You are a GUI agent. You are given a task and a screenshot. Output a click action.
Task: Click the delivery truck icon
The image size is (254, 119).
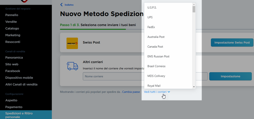(72, 66)
